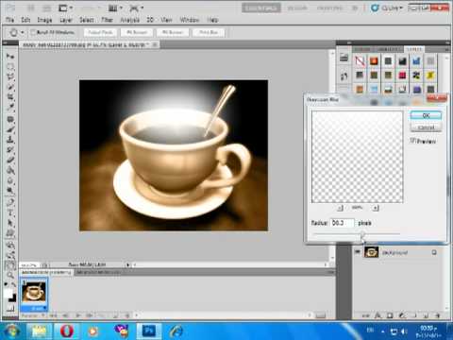The width and height of the screenshot is (453, 340).
Task: Hide the Background layer with its eye icon
Action: (358, 252)
